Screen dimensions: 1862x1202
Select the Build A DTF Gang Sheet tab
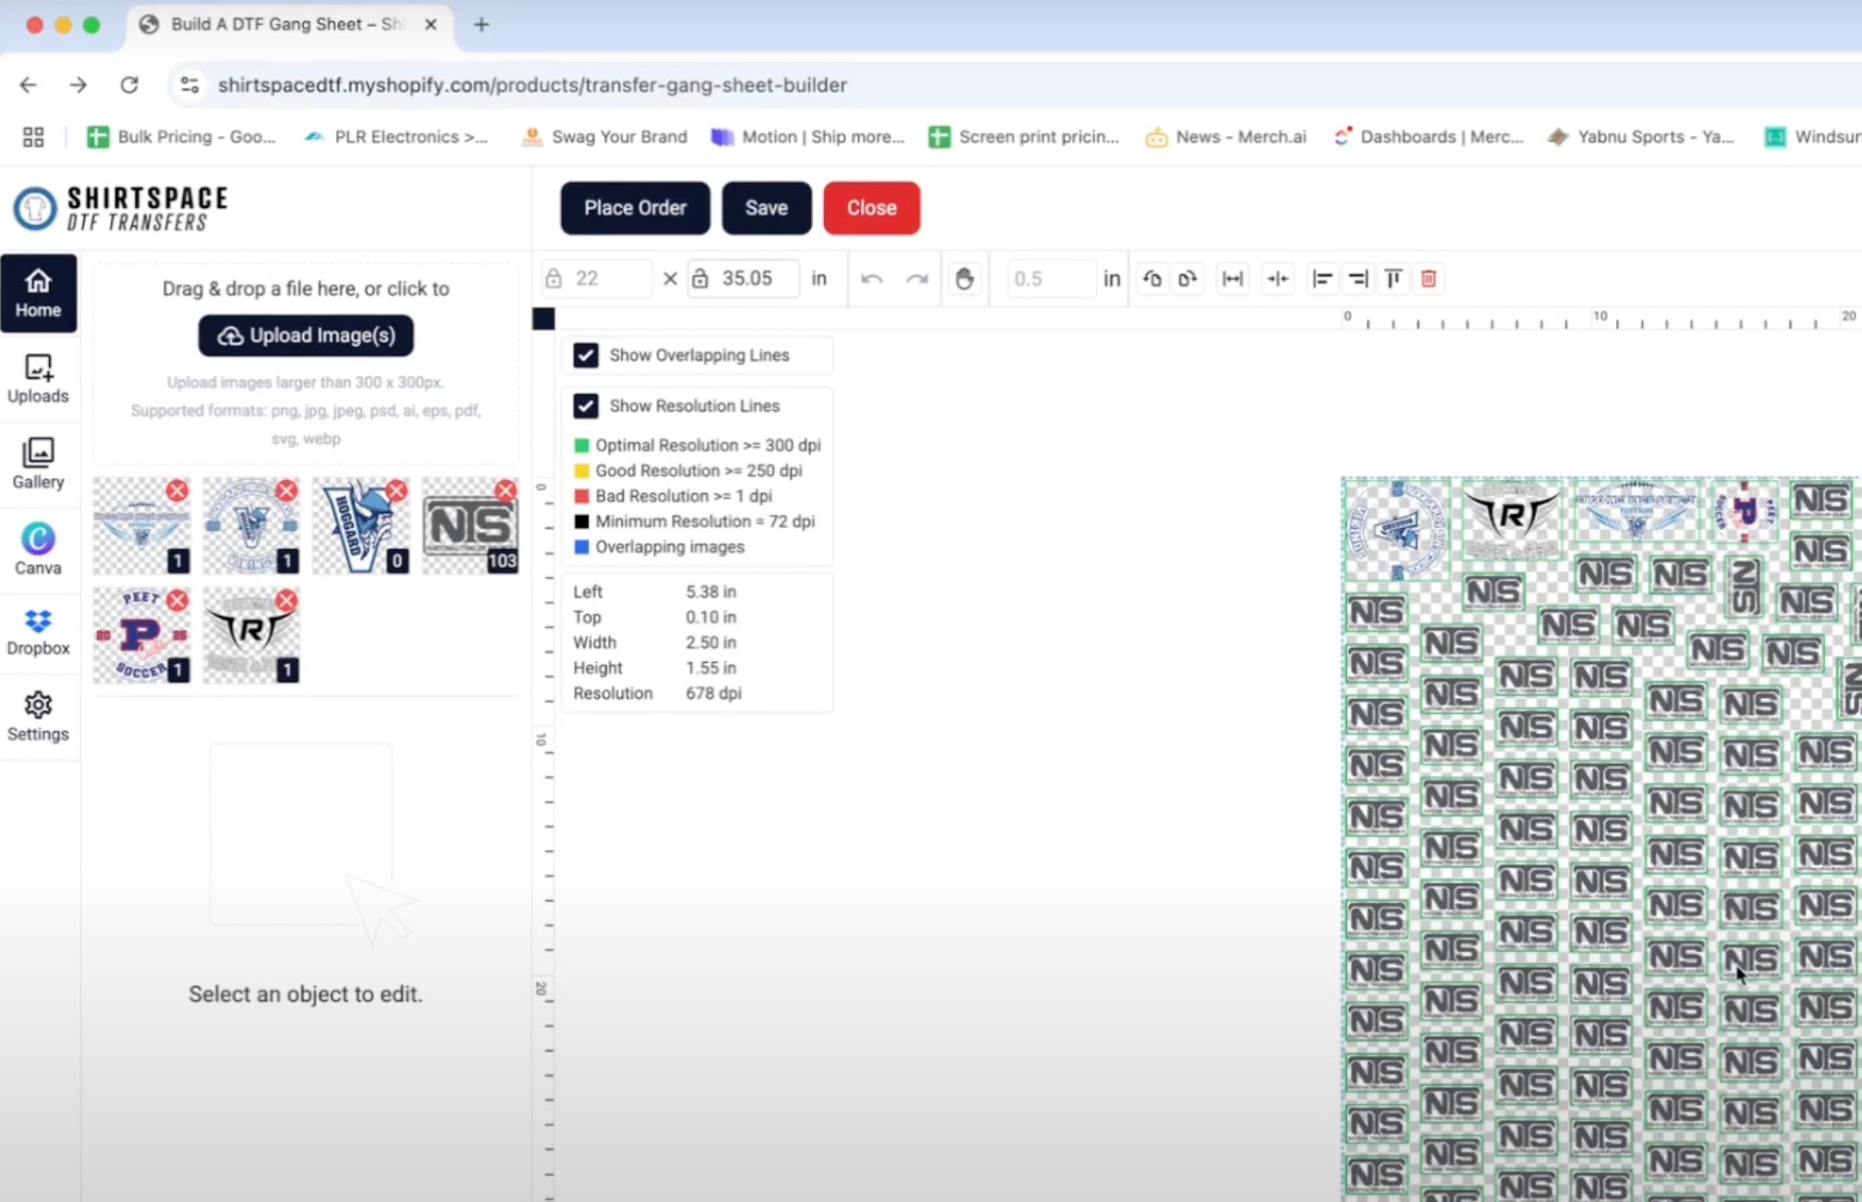pos(287,25)
